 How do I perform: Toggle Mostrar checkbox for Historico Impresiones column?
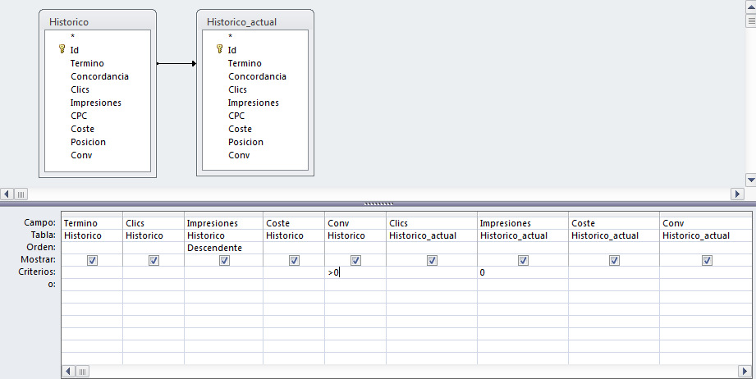point(223,260)
